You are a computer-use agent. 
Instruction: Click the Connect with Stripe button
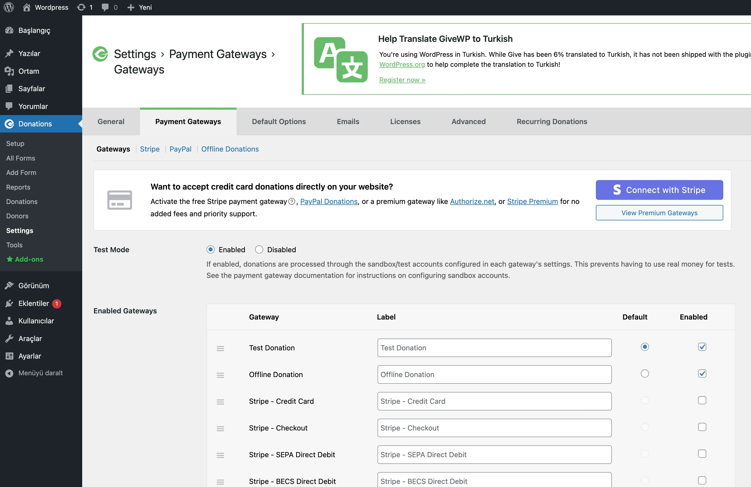pyautogui.click(x=659, y=190)
